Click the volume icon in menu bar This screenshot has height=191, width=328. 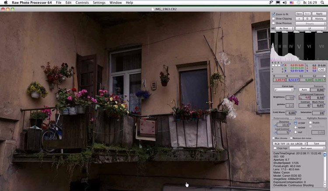[x=285, y=3]
